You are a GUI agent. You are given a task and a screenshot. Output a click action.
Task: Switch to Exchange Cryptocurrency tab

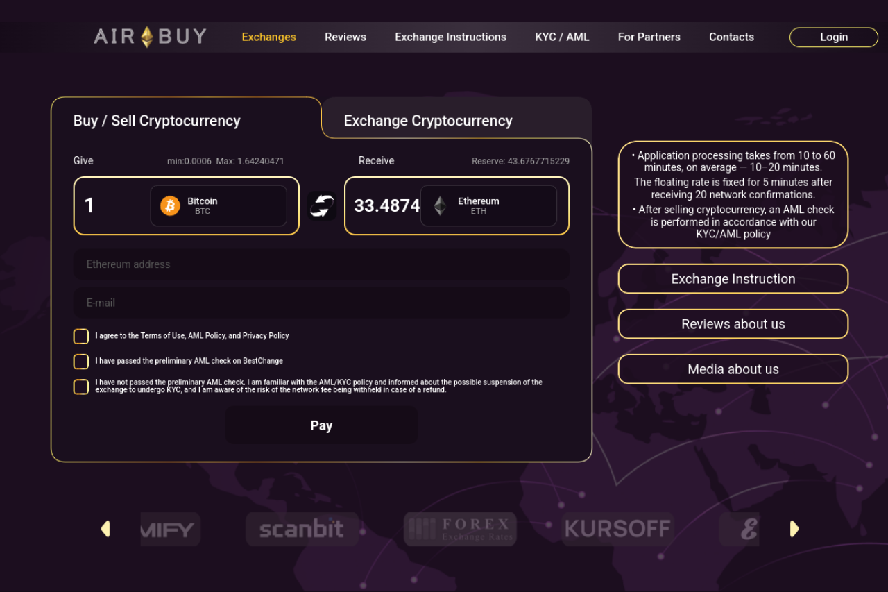[428, 121]
